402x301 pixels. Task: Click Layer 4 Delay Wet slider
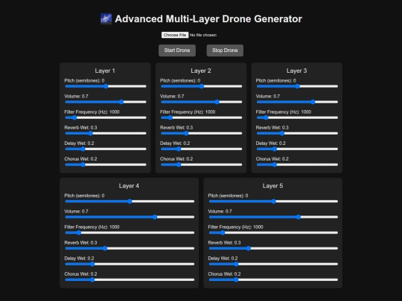(x=130, y=264)
